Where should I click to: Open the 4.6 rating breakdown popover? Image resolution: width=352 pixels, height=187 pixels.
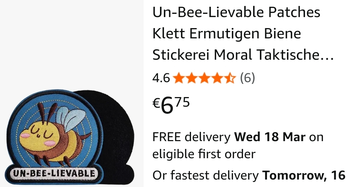(x=161, y=78)
